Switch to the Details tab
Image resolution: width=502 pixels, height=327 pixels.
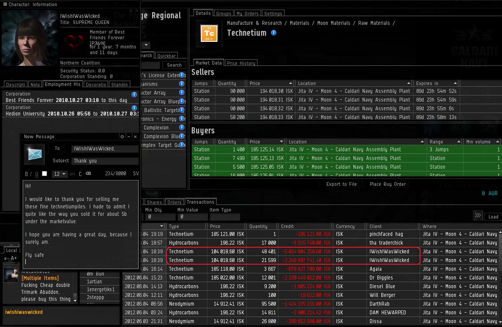click(x=203, y=13)
